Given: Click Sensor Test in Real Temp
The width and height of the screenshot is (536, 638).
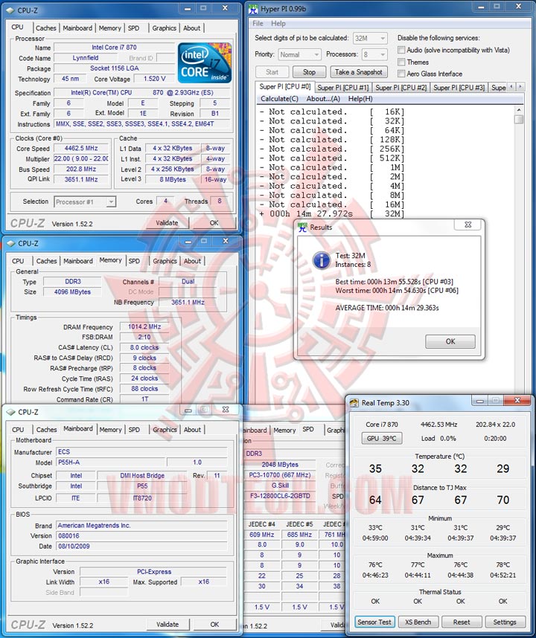Looking at the screenshot, I should [374, 622].
